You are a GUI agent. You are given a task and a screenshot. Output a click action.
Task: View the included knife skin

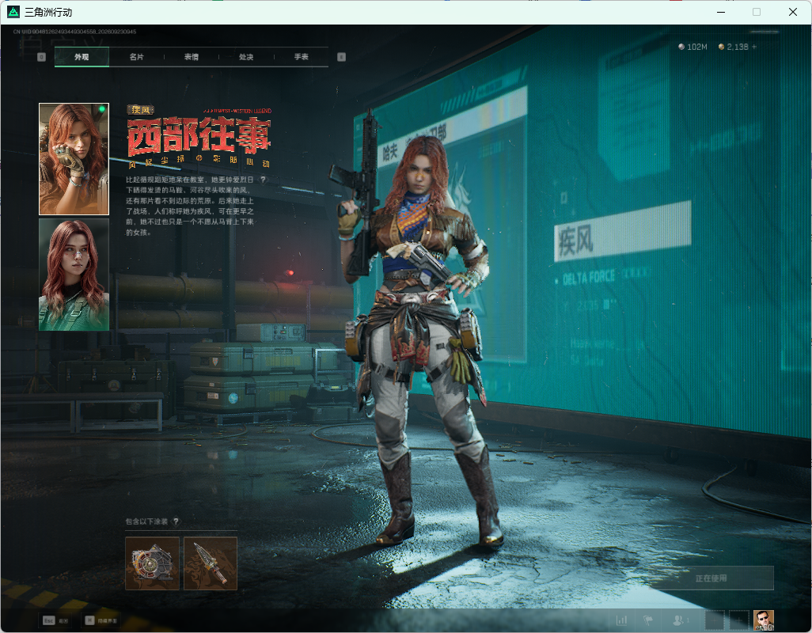click(211, 563)
